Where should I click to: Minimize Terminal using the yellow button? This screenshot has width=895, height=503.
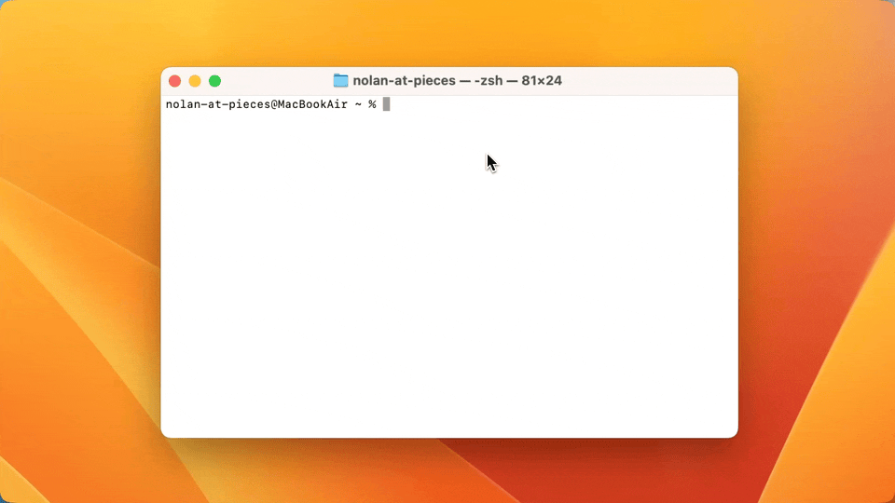click(195, 81)
